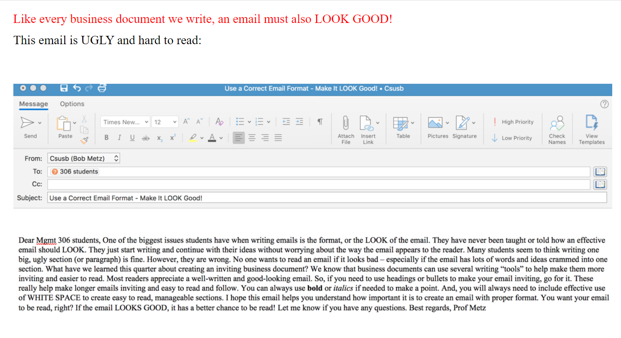Viewport: 621px width, 338px height.
Task: Open the font size 12 dropdown
Action: coord(165,122)
